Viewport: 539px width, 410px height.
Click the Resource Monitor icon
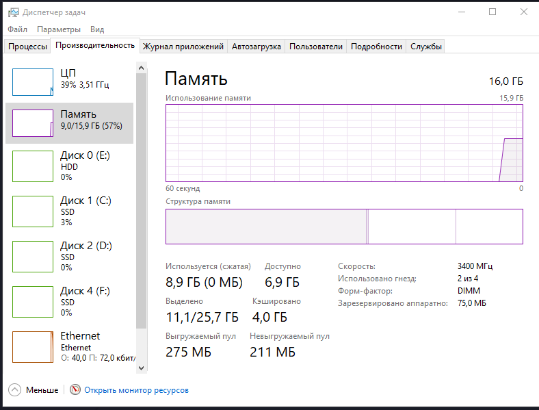pyautogui.click(x=75, y=389)
